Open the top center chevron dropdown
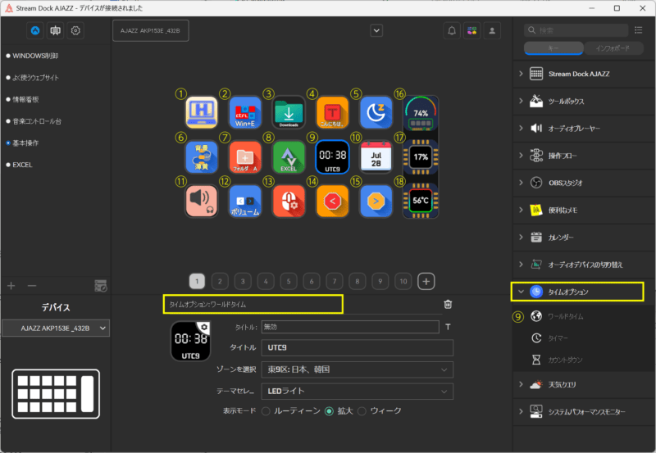The width and height of the screenshot is (656, 453). point(376,30)
